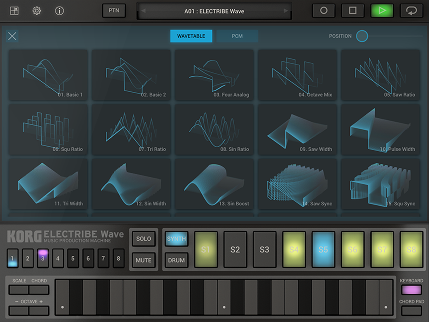The width and height of the screenshot is (429, 322).
Task: Go to next pattern with right arrow
Action: pyautogui.click(x=285, y=11)
